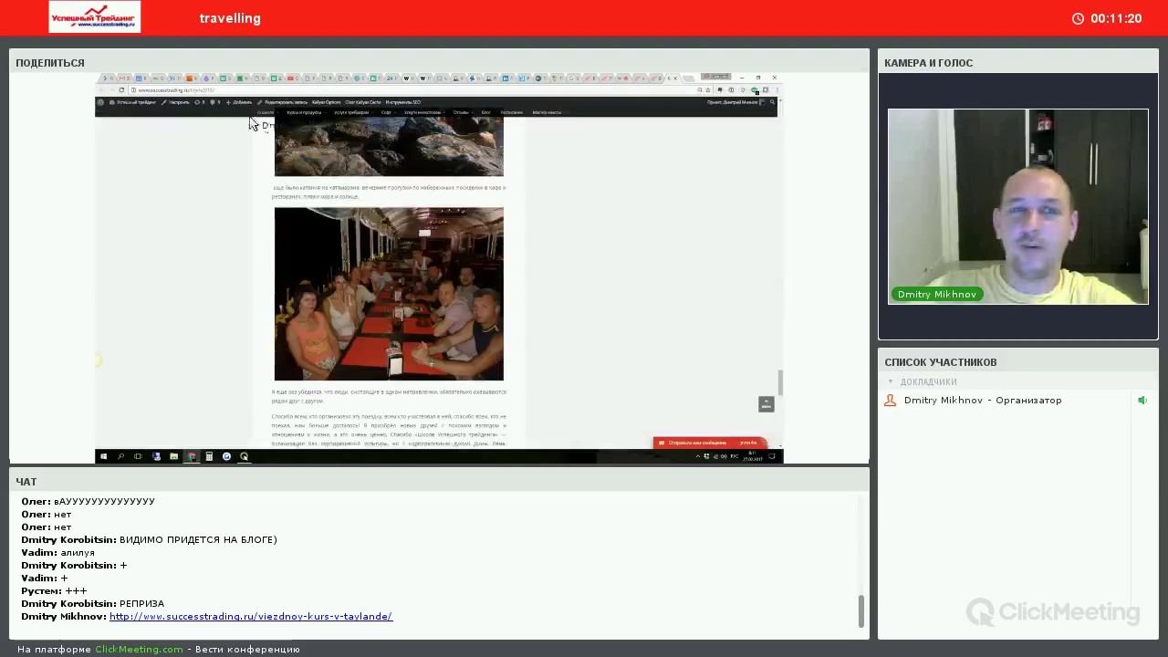
Task: Click the chat message 'ВИДИМО ПРИДЕТСЯ НА БЛОГЕ)'
Action: (x=198, y=540)
